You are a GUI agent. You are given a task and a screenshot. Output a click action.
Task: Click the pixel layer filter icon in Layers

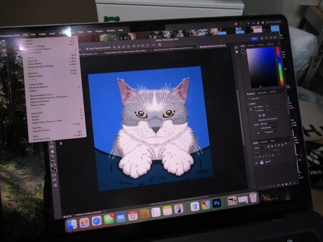coord(268,147)
